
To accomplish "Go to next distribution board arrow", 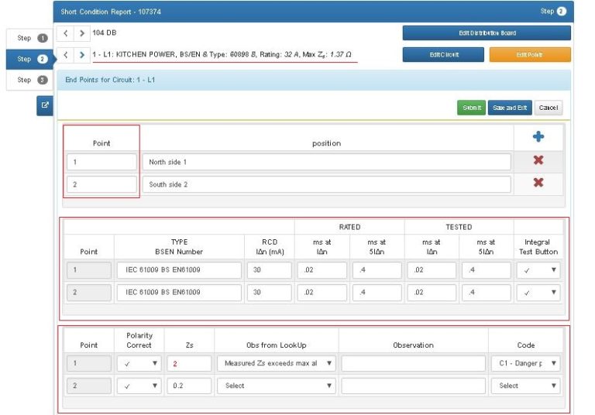I will [82, 33].
